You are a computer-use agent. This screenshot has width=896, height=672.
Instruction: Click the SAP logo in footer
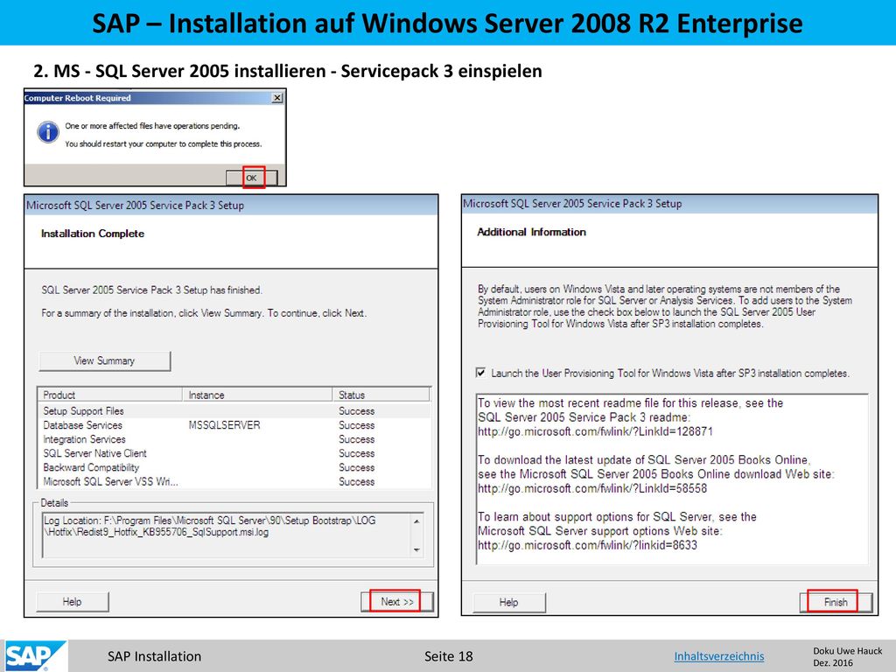(x=34, y=656)
